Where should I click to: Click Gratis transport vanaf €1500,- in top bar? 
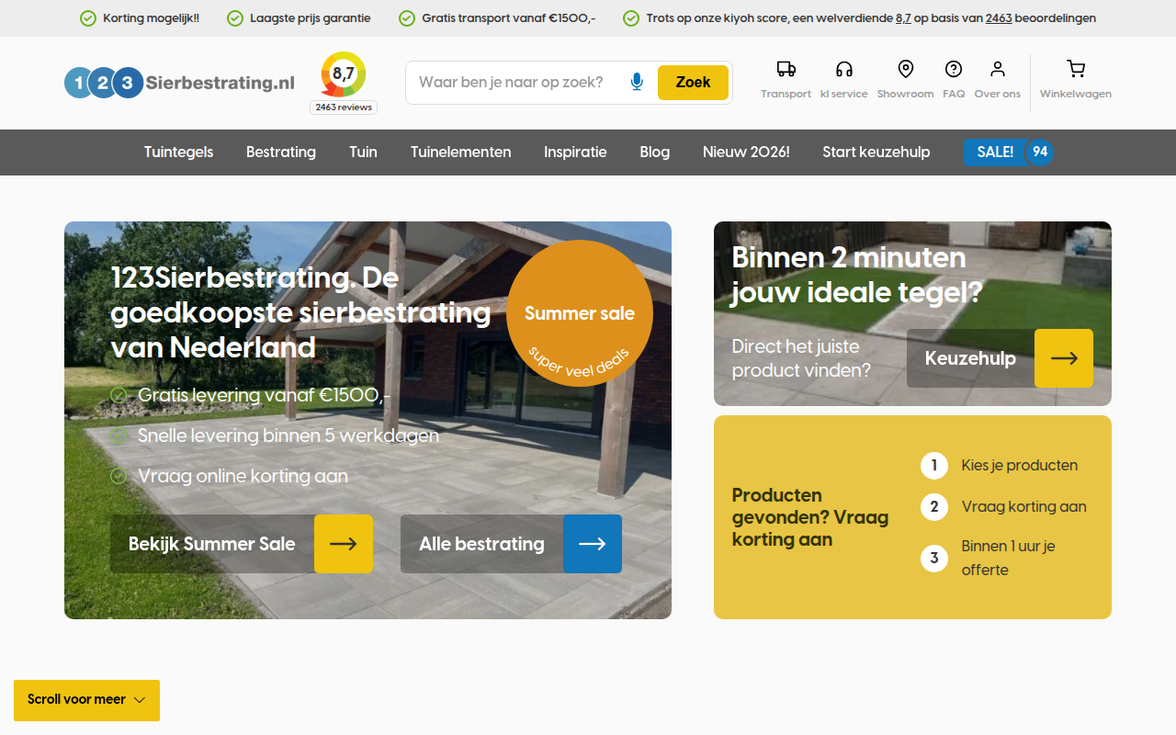pos(509,18)
